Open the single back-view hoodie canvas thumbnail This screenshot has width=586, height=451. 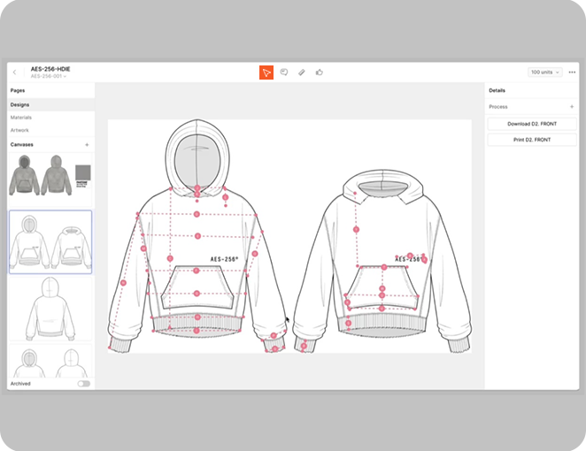(50, 309)
